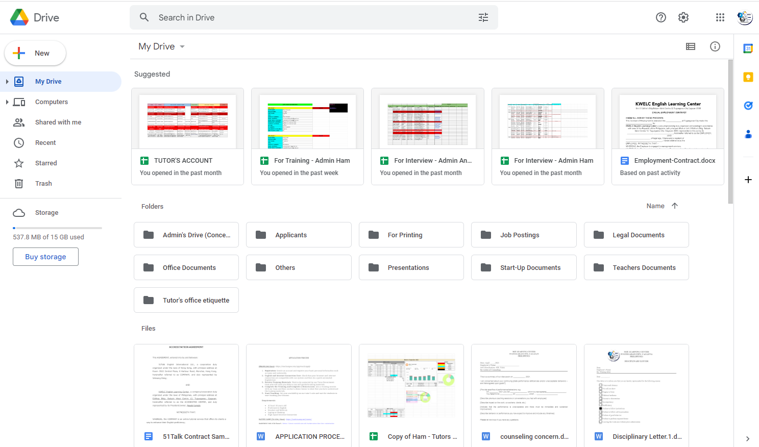Open suggested For Interview - Admin Ham

point(548,136)
